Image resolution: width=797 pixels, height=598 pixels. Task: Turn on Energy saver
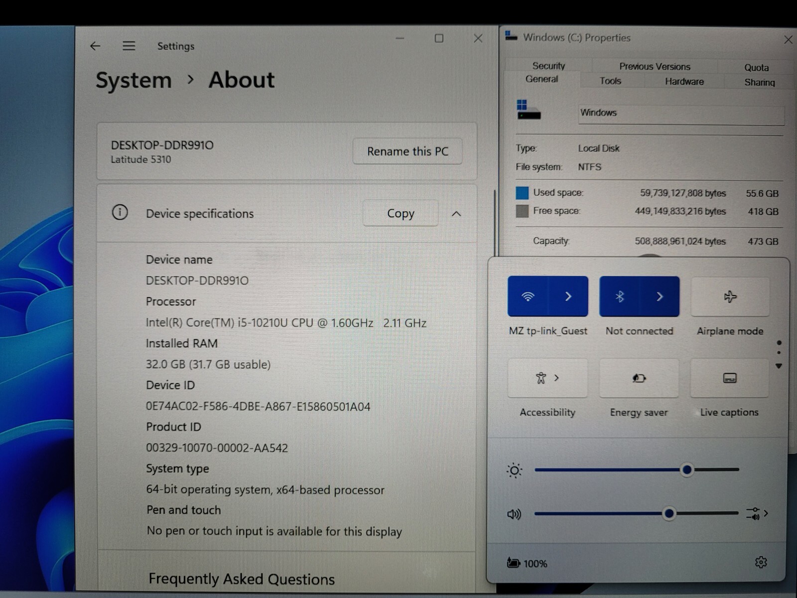point(639,378)
